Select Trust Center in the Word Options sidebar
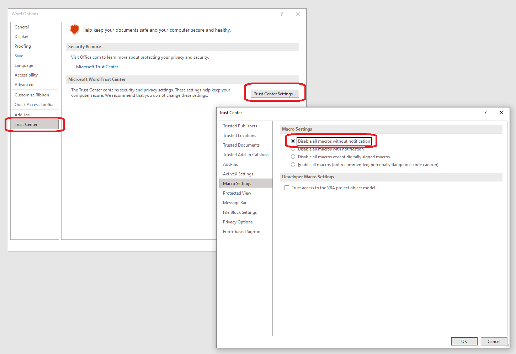This screenshot has width=516, height=354. tap(26, 124)
